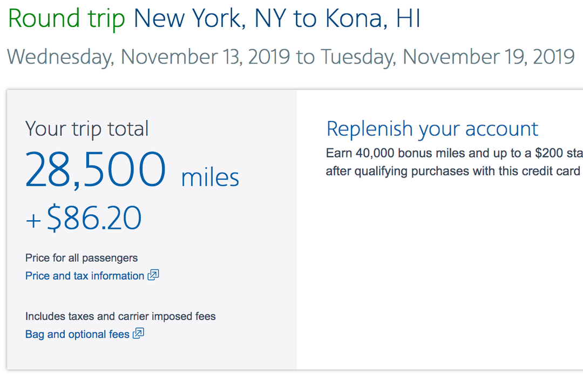Click the external-link icon beside Bag and optional fees
This screenshot has width=583, height=382.
click(139, 333)
